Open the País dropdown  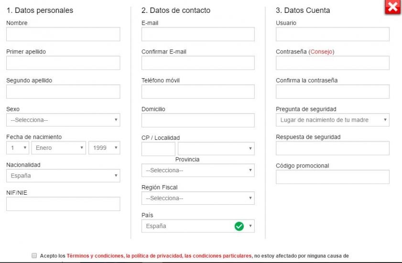pos(198,226)
